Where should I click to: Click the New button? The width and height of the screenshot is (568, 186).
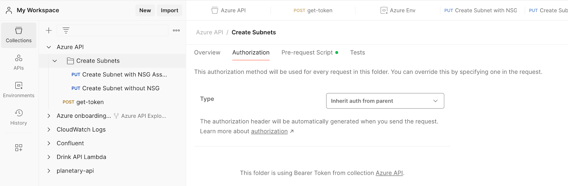[x=145, y=10]
